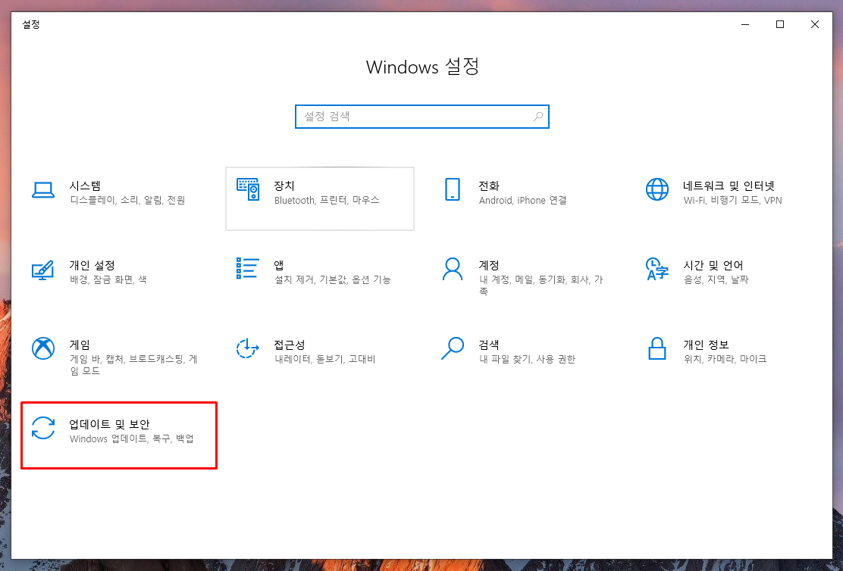Image resolution: width=843 pixels, height=571 pixels.
Task: Click the 접근성 dashed clock icon
Action: (x=248, y=348)
